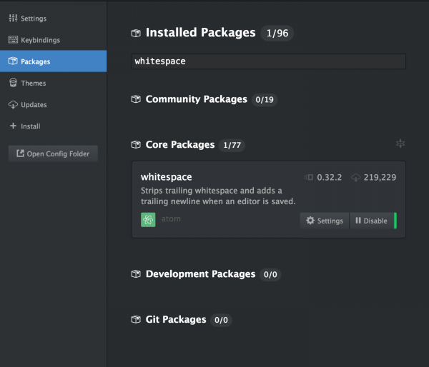Click the Install plus icon
This screenshot has height=367, width=429.
(x=13, y=126)
